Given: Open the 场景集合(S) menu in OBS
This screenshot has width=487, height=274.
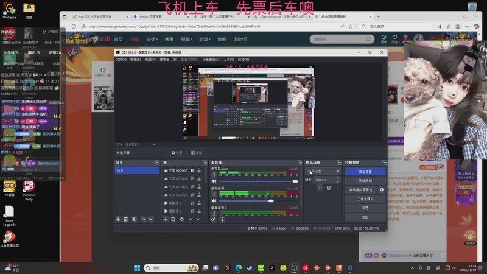Looking at the screenshot, I should pyautogui.click(x=211, y=59).
